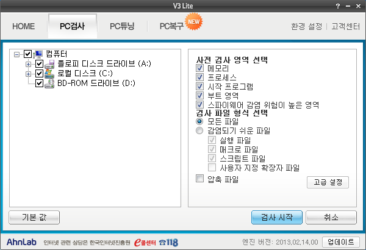The width and height of the screenshot is (366, 250).
Task: Select the 감염되기 쉬운 파일 radio button
Action: (x=199, y=130)
